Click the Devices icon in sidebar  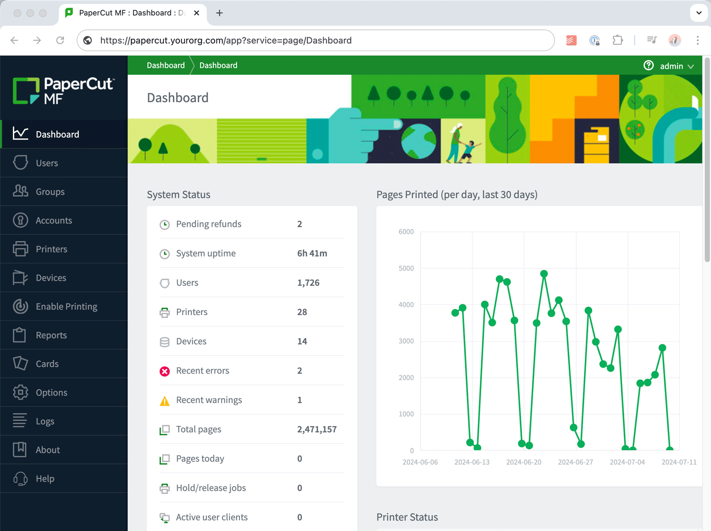click(x=20, y=277)
